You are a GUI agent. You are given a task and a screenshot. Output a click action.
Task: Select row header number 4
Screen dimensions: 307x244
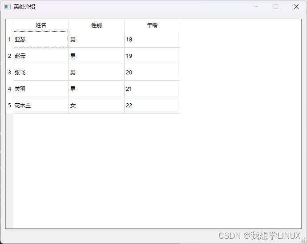pos(9,89)
